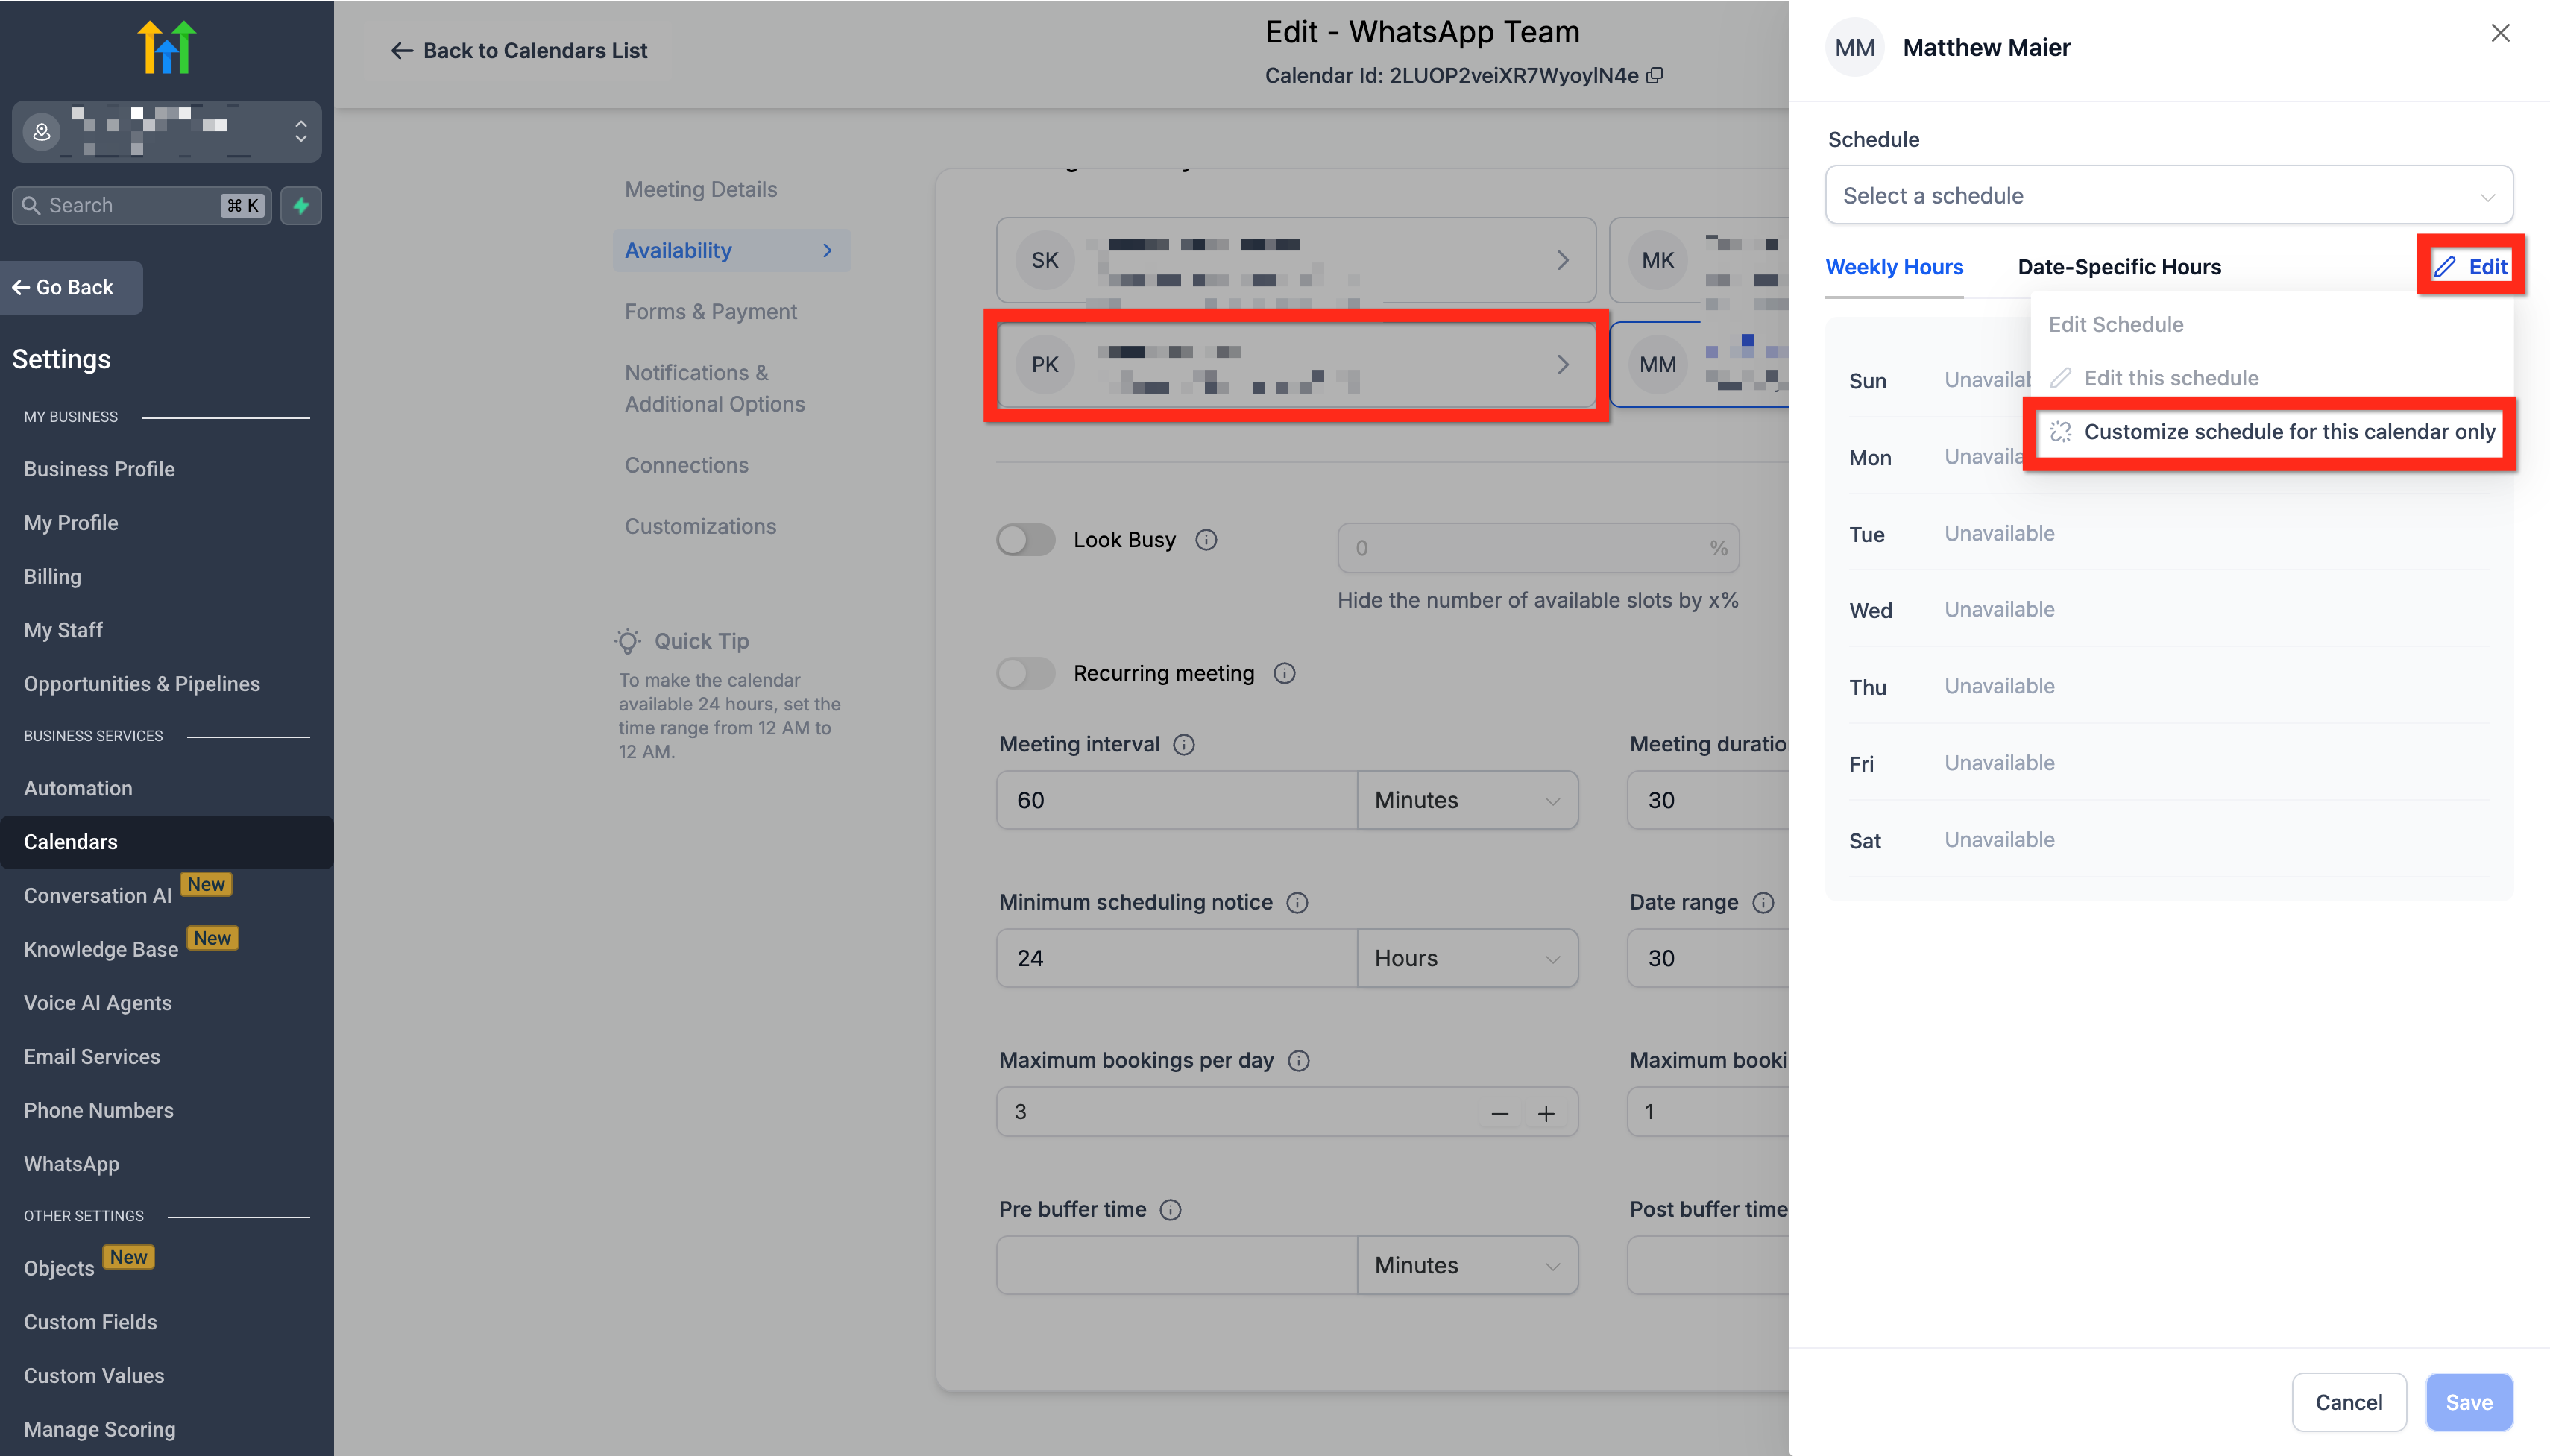Screen dimensions: 2550x1456
Task: Click the pencil Edit icon beside Date-Specific Hours
Action: [x=2445, y=267]
